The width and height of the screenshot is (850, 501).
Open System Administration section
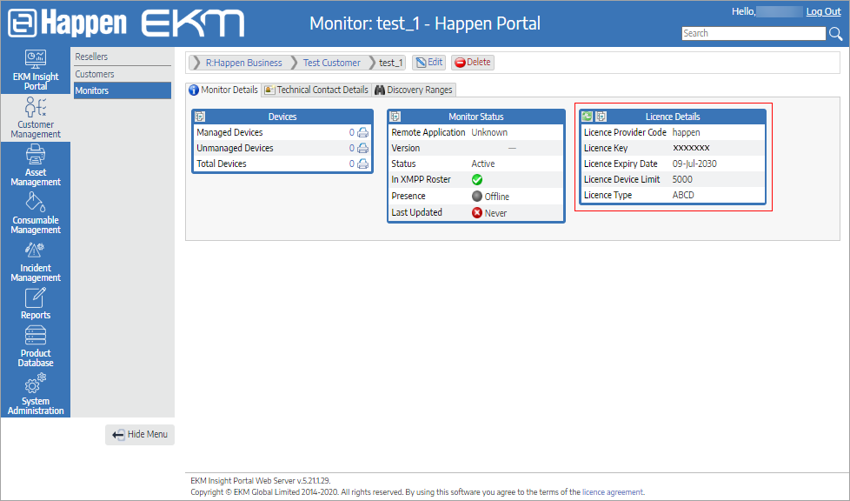click(36, 395)
